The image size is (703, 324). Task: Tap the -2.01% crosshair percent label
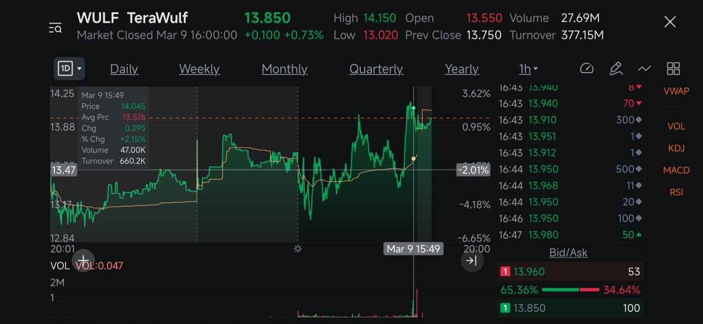[473, 170]
